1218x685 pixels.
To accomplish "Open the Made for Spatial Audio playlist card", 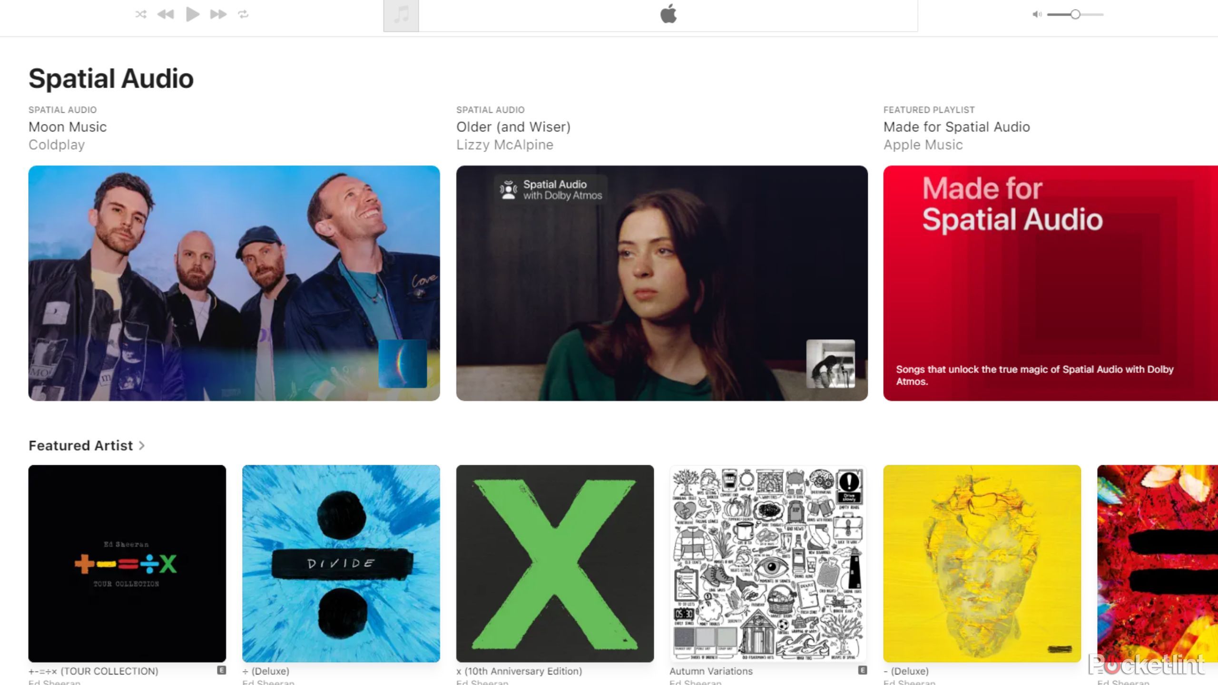I will 1051,283.
